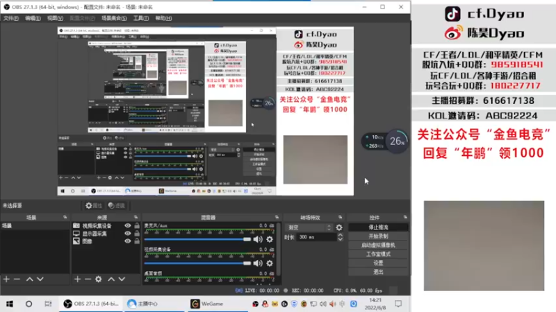Open Windows search circle in taskbar
This screenshot has height=312, width=556.
click(28, 304)
